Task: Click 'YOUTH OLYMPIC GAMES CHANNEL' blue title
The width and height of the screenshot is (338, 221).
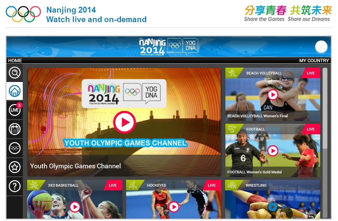Action: coord(125,143)
